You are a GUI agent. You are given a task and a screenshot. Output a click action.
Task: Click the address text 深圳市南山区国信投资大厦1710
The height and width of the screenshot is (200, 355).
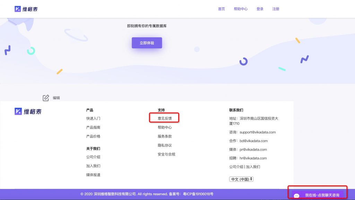click(254, 121)
